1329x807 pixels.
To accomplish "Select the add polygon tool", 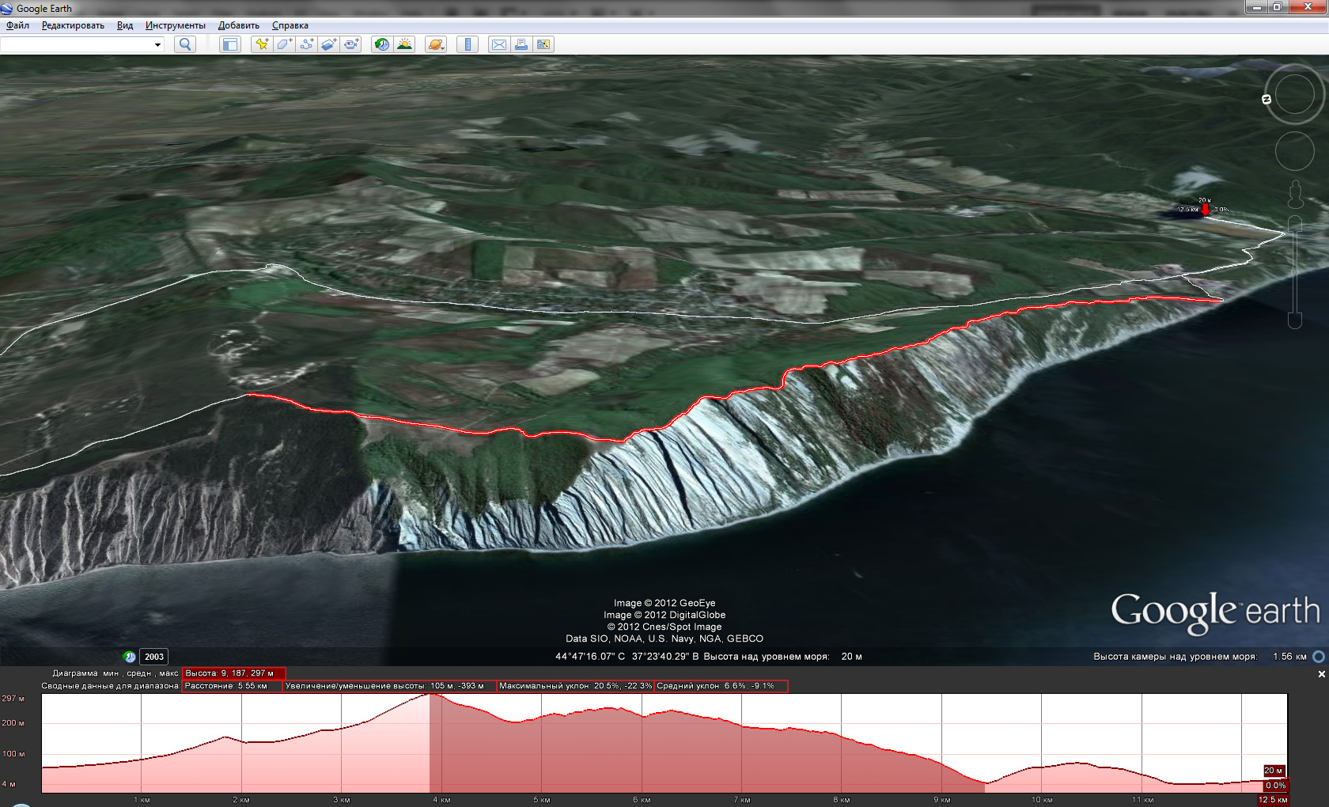I will click(284, 44).
